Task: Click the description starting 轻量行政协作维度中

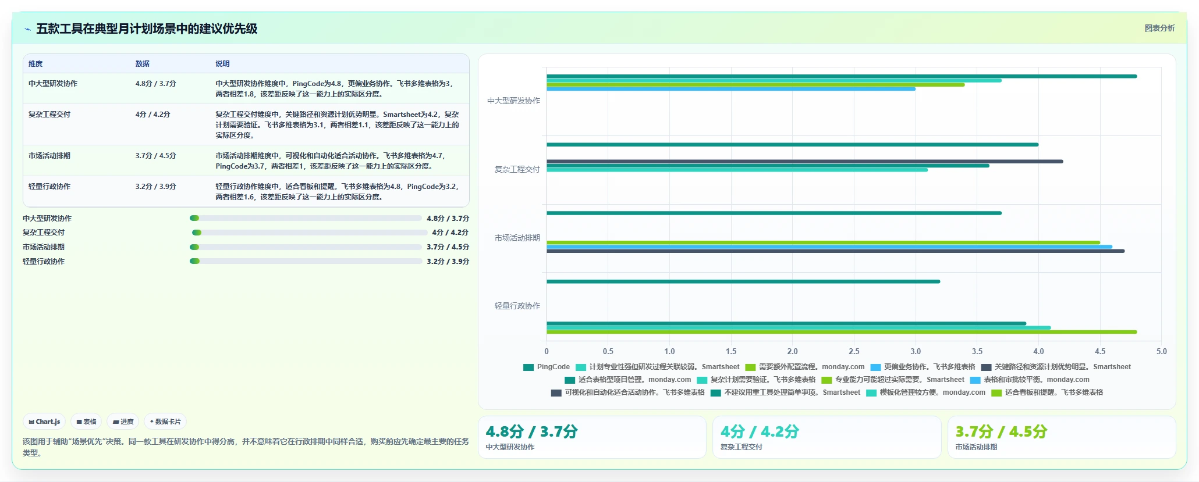Action: (338, 192)
